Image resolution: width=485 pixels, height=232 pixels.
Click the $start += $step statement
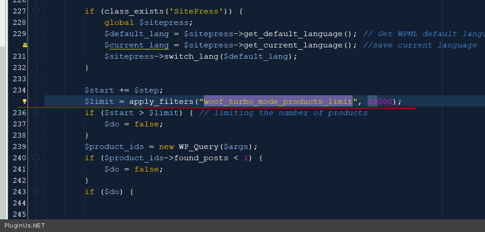click(124, 90)
